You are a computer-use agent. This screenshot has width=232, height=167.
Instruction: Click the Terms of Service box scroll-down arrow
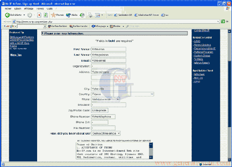tap(151, 157)
